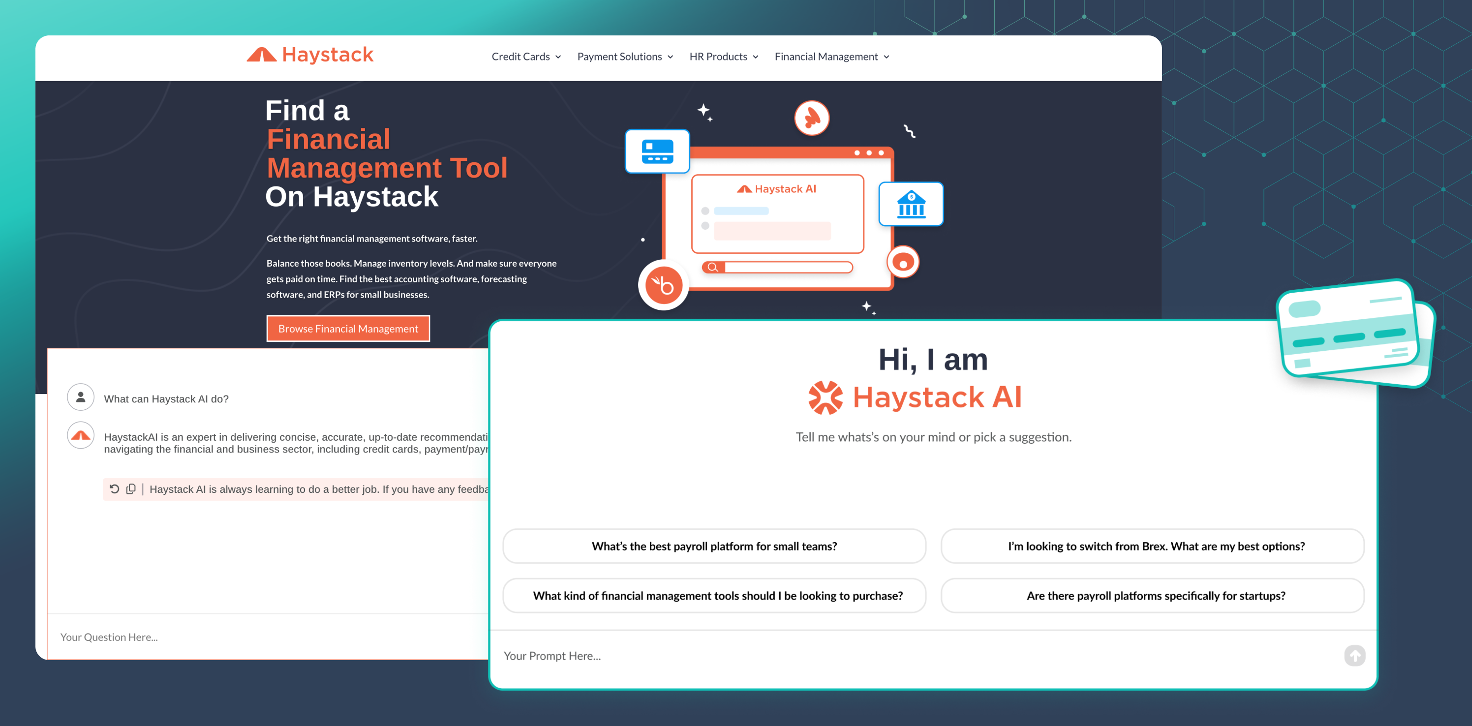
Task: Expand the Financial Management chevron arrow
Action: [x=886, y=57]
